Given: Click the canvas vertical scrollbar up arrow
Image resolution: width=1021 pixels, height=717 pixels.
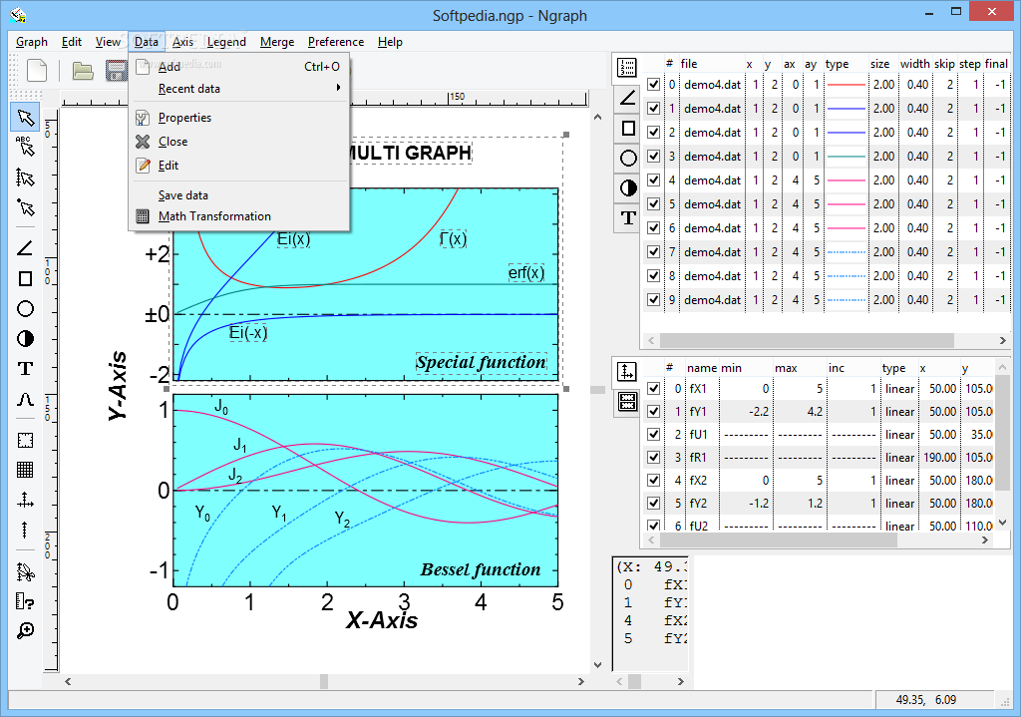Looking at the screenshot, I should coord(598,118).
